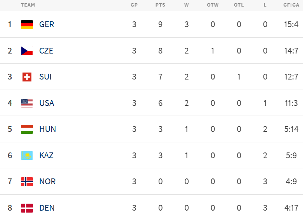Screen dimensions: 303x218
Task: Click the GP column header
Action: tap(134, 5)
